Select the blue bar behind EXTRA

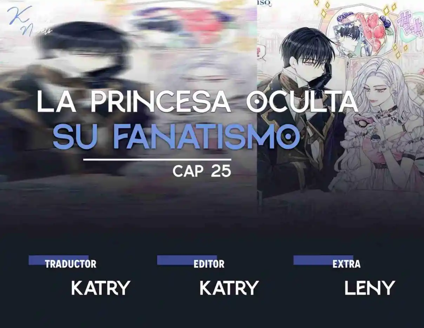(x=323, y=260)
